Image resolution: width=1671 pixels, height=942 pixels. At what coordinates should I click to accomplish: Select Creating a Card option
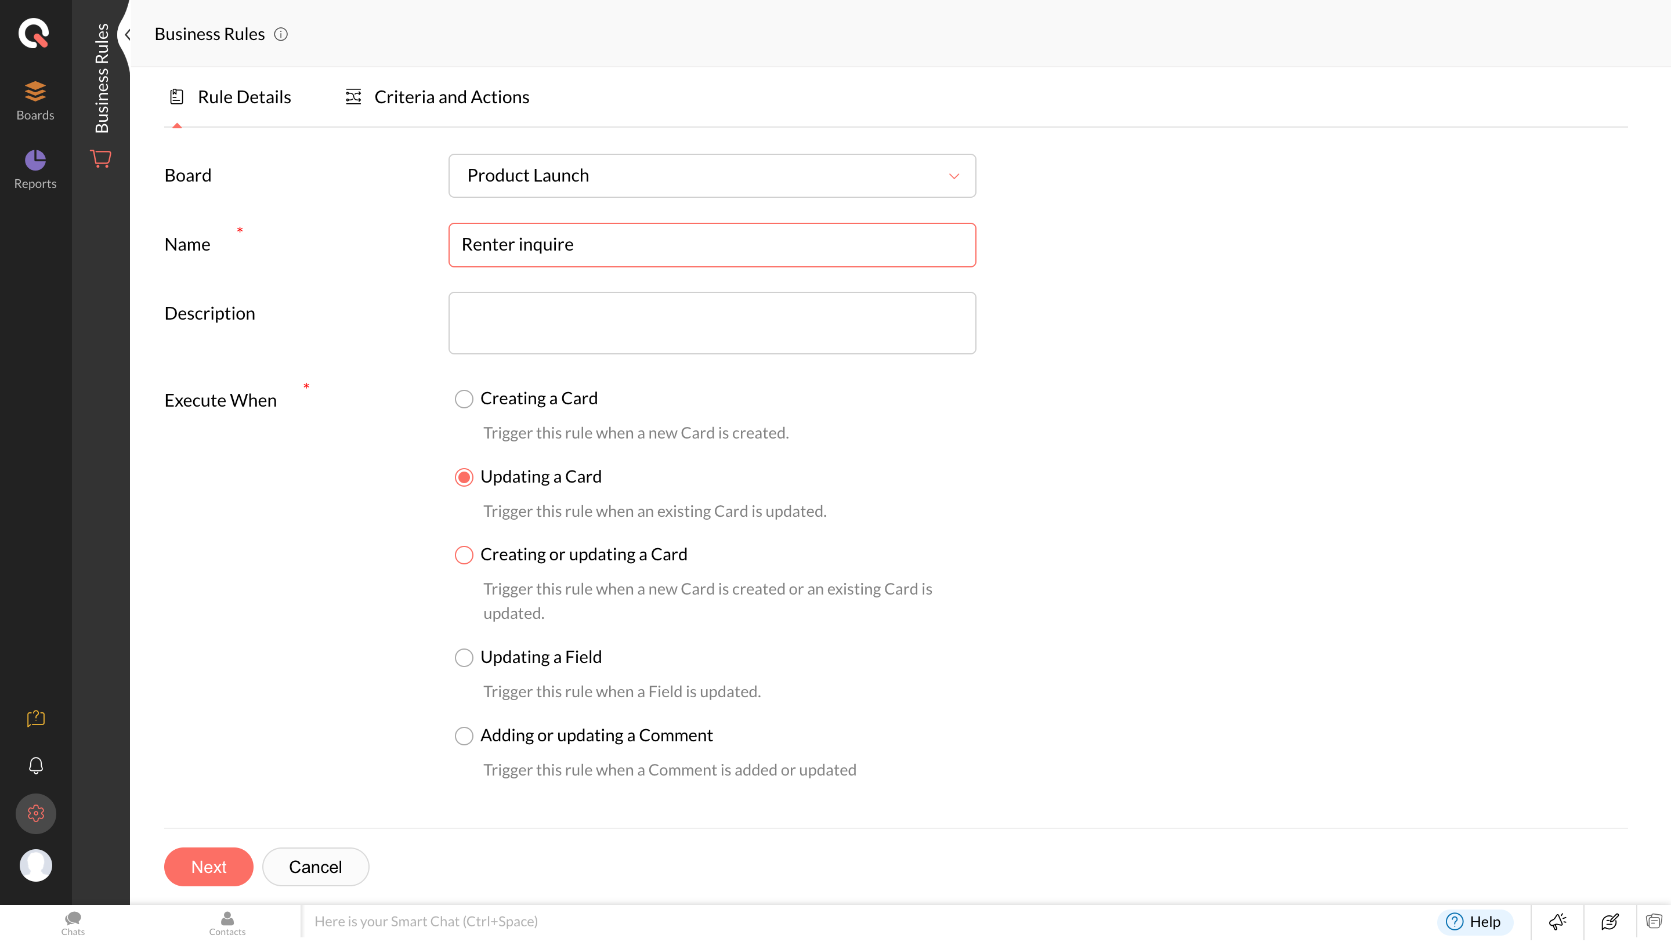[464, 398]
